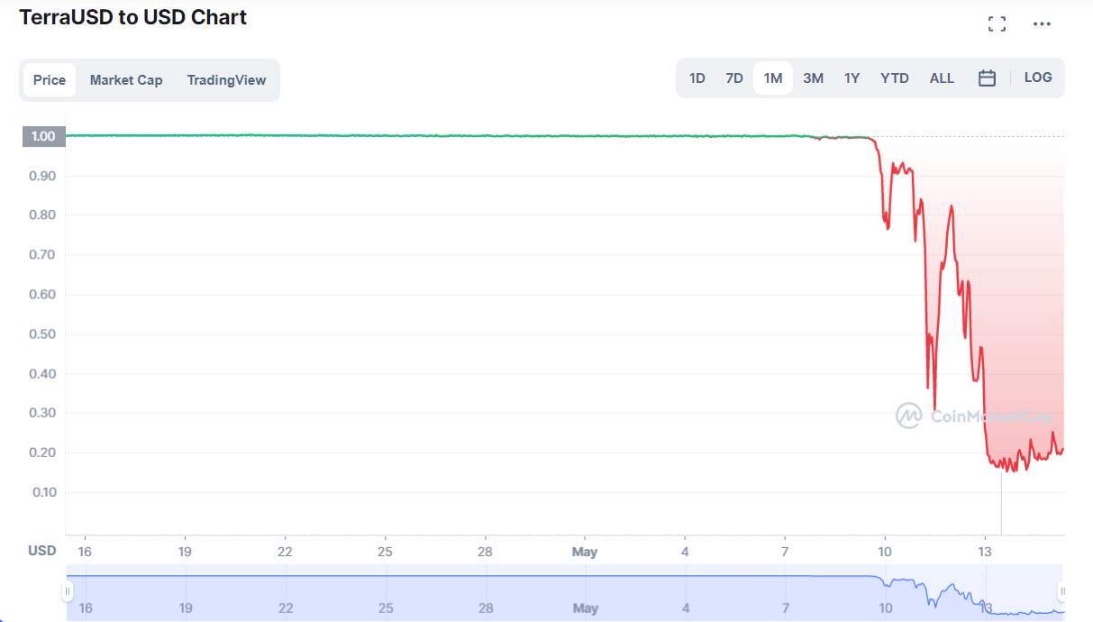Select the YTD time range
The image size is (1093, 622).
895,78
